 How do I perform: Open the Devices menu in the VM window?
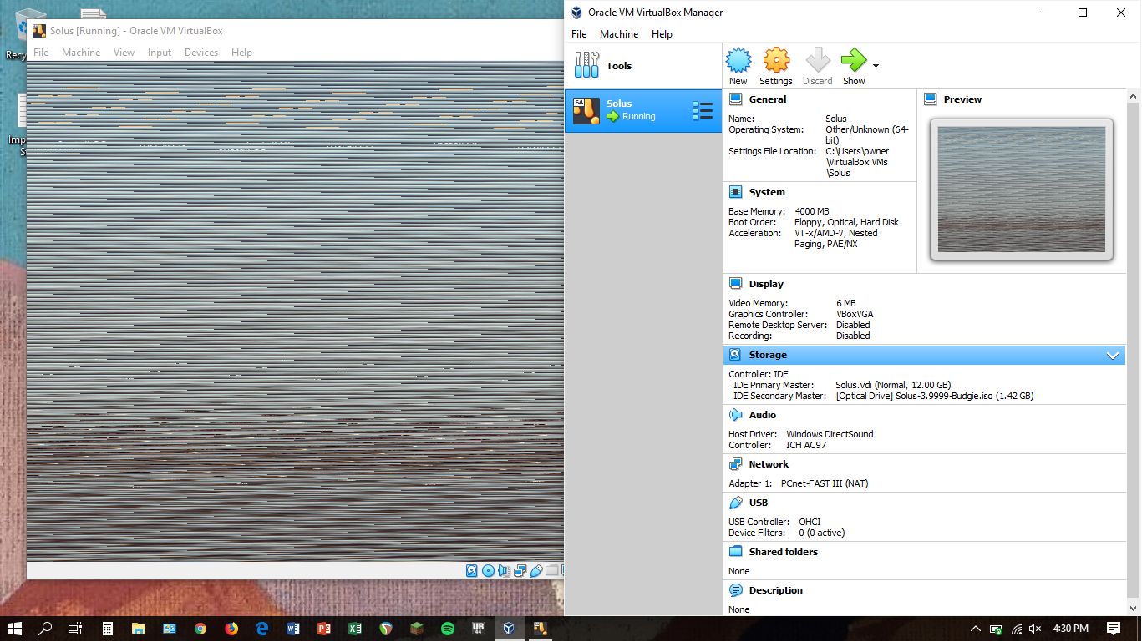coord(200,52)
